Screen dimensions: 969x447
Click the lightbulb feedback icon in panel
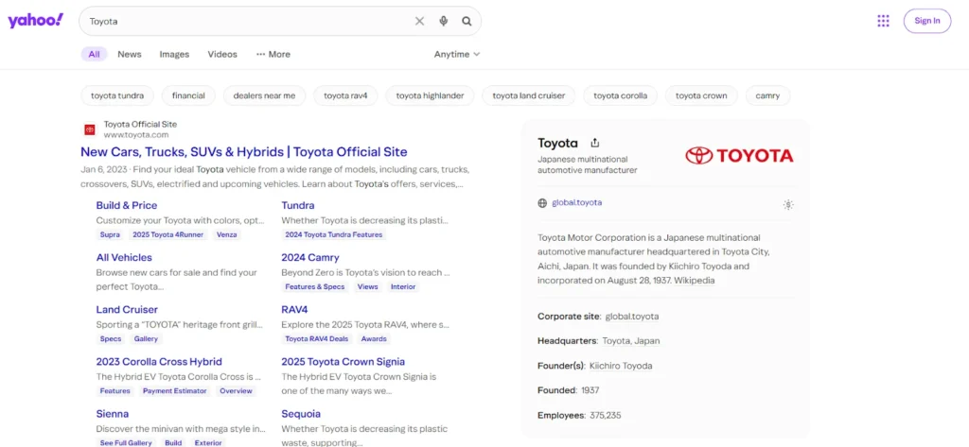(788, 204)
